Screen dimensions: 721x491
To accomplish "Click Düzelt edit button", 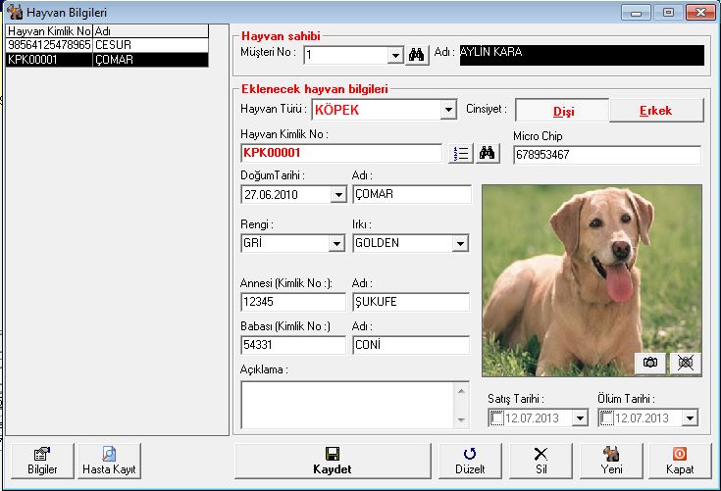I will [x=470, y=462].
